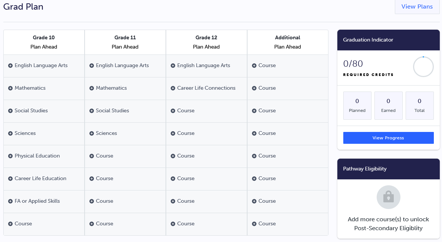Click plus icon beside Career Life Connections

pyautogui.click(x=173, y=88)
